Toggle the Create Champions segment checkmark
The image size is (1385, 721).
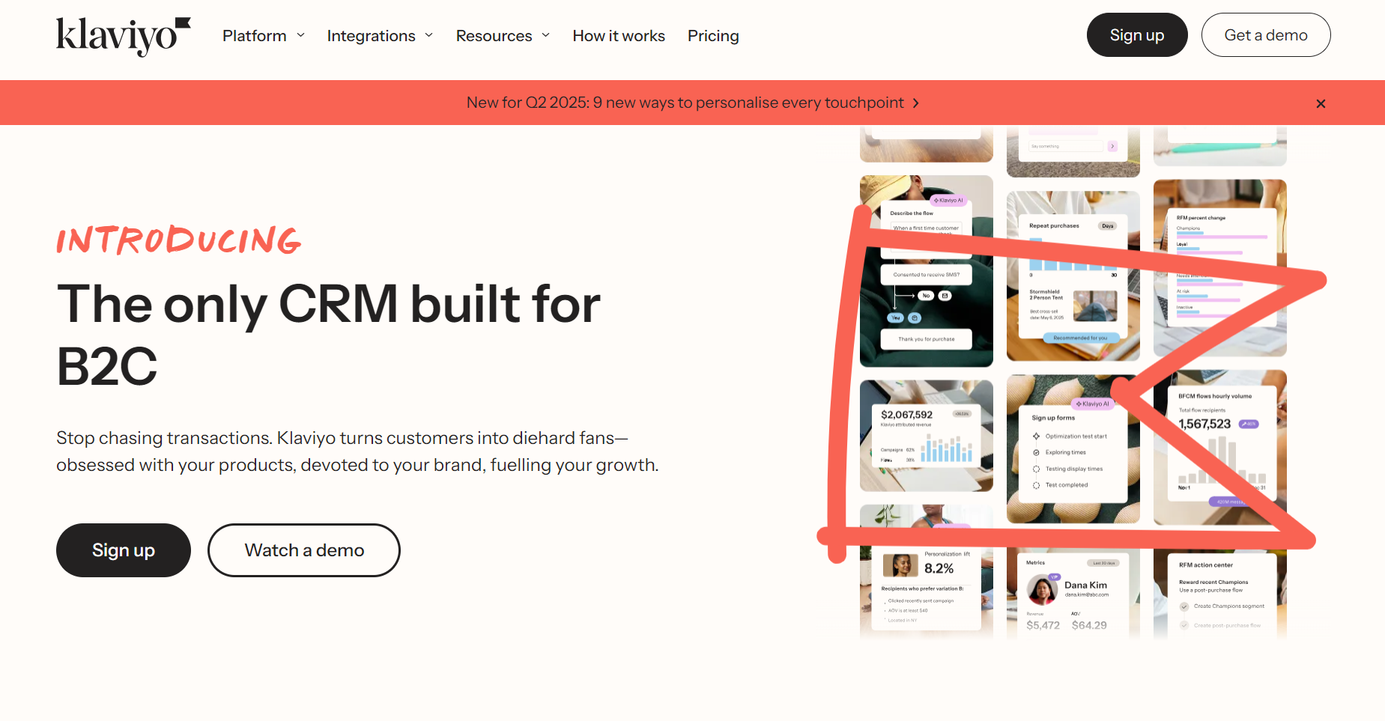(x=1184, y=606)
